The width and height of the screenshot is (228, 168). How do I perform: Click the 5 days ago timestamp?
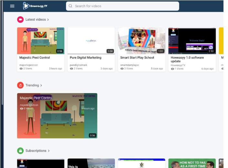pyautogui.click(x=157, y=68)
